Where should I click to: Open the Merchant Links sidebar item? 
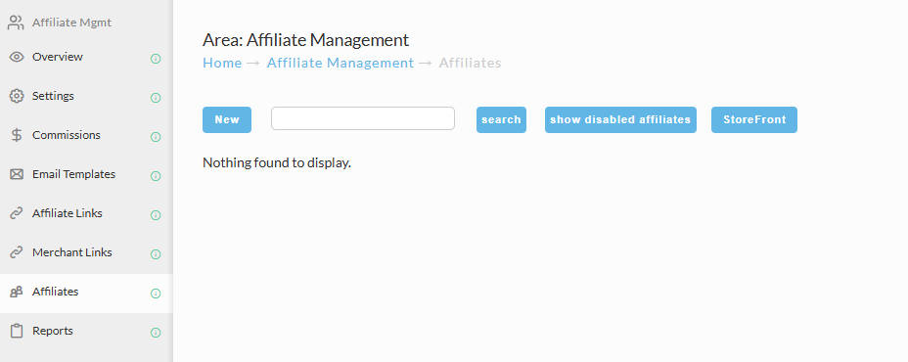click(x=86, y=252)
